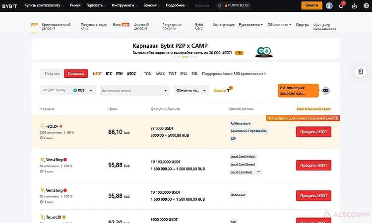Open the Криптовалютный депозит tab
The width and height of the screenshot is (372, 223).
point(56,26)
